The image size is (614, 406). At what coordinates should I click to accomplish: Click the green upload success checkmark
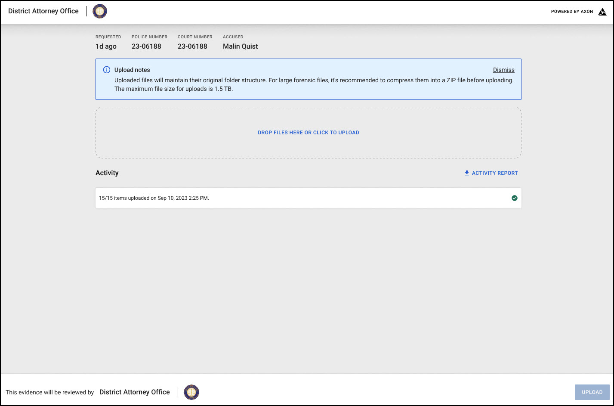point(514,198)
